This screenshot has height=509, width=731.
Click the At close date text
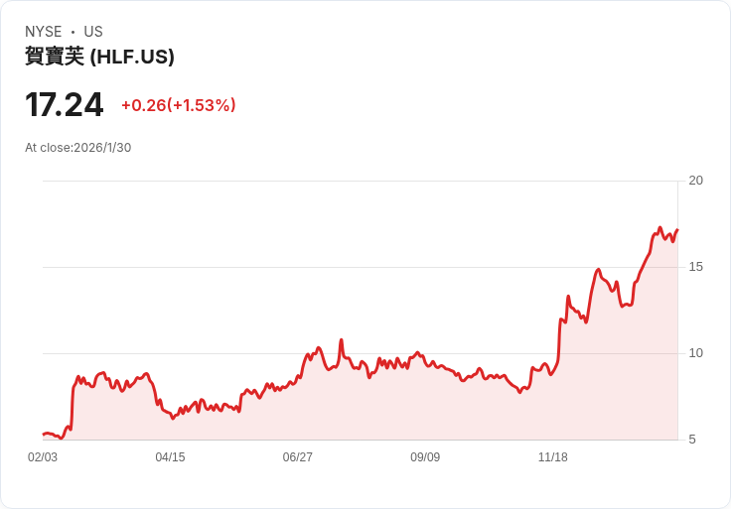tap(78, 148)
